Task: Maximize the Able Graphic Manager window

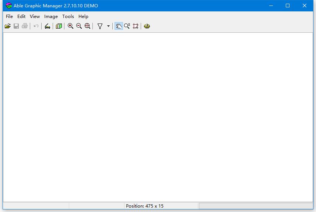Action: pos(288,6)
